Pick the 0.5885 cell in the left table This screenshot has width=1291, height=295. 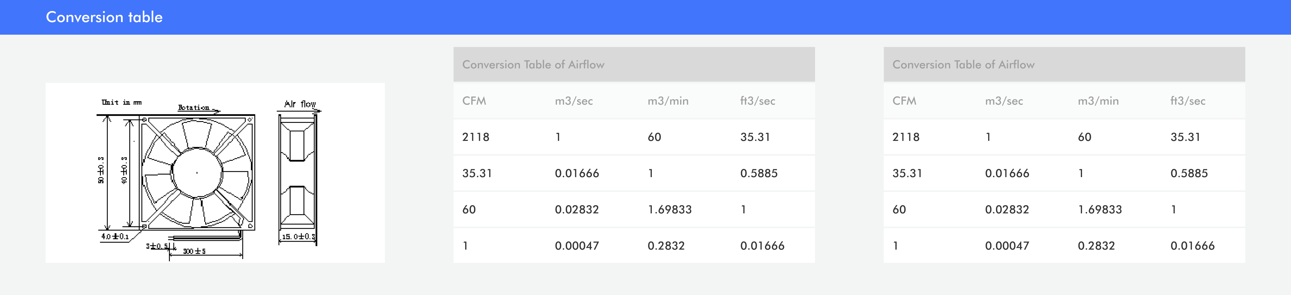[758, 173]
